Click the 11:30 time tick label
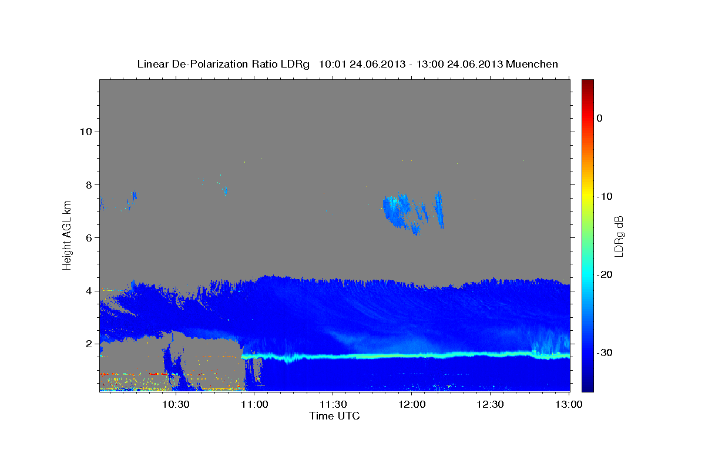The height and width of the screenshot is (470, 705). (x=333, y=404)
